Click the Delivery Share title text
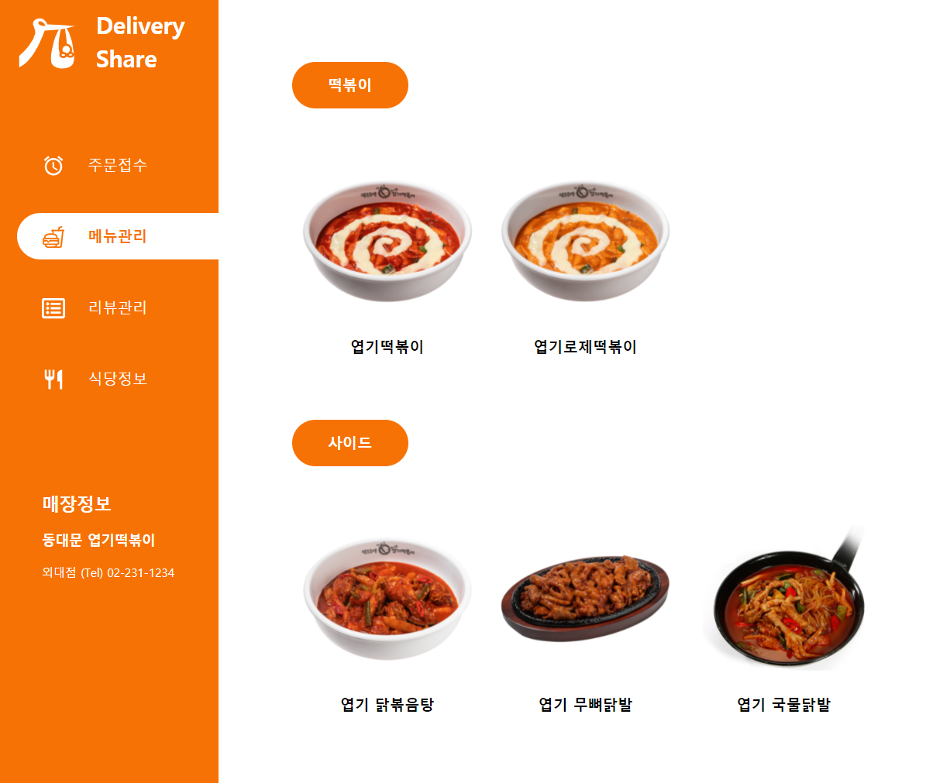 140,43
